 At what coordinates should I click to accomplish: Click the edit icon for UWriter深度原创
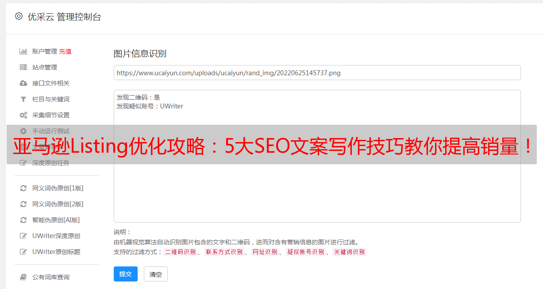tap(23, 236)
